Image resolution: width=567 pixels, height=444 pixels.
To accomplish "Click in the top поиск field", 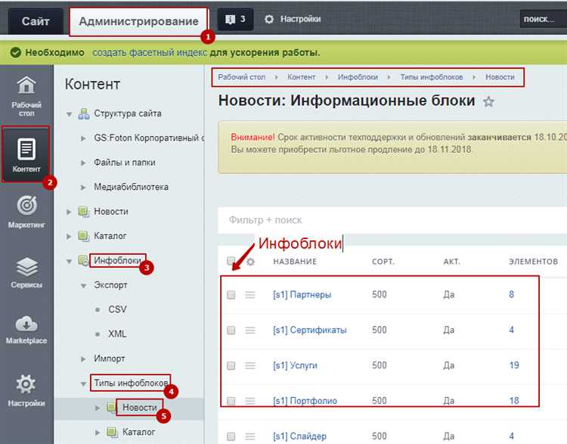I will tap(543, 19).
